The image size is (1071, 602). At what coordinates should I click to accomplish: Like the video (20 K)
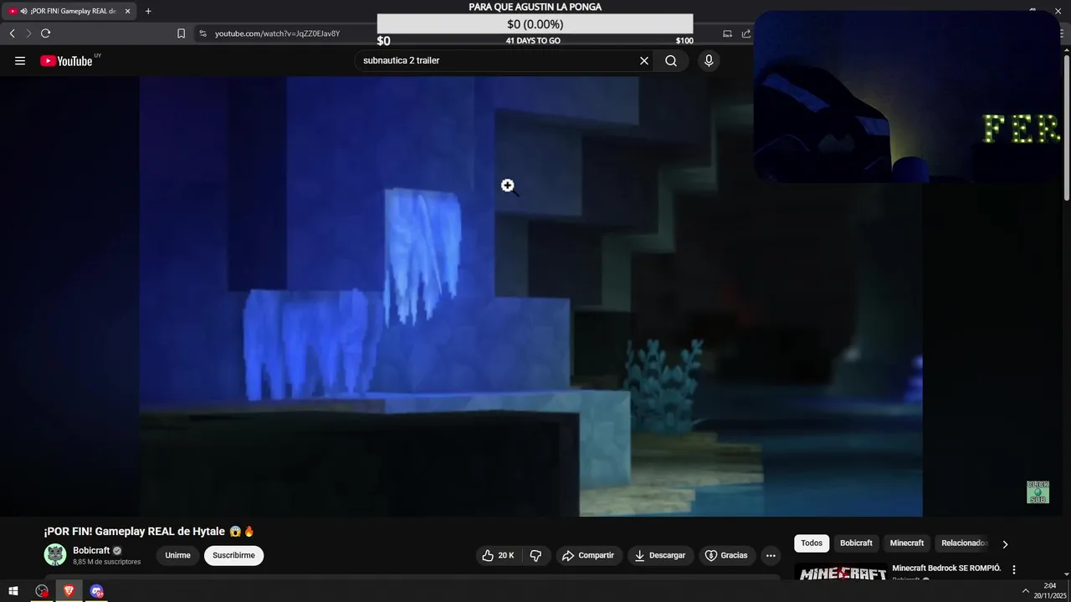tap(499, 555)
